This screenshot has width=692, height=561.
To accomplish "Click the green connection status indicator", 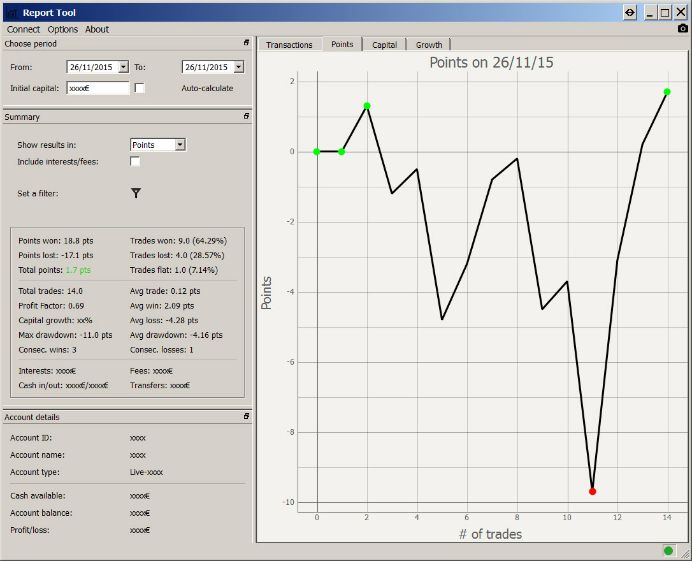I will (668, 550).
